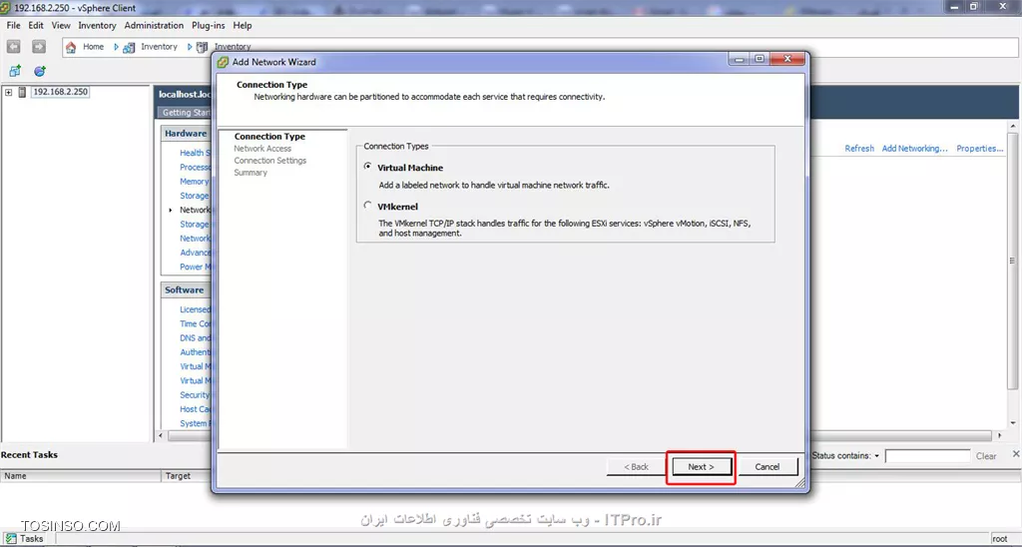The height and width of the screenshot is (547, 1022).
Task: Click the disabled Back button
Action: point(636,467)
